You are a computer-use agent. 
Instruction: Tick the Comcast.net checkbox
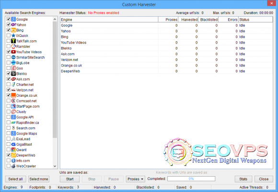coord(8,101)
